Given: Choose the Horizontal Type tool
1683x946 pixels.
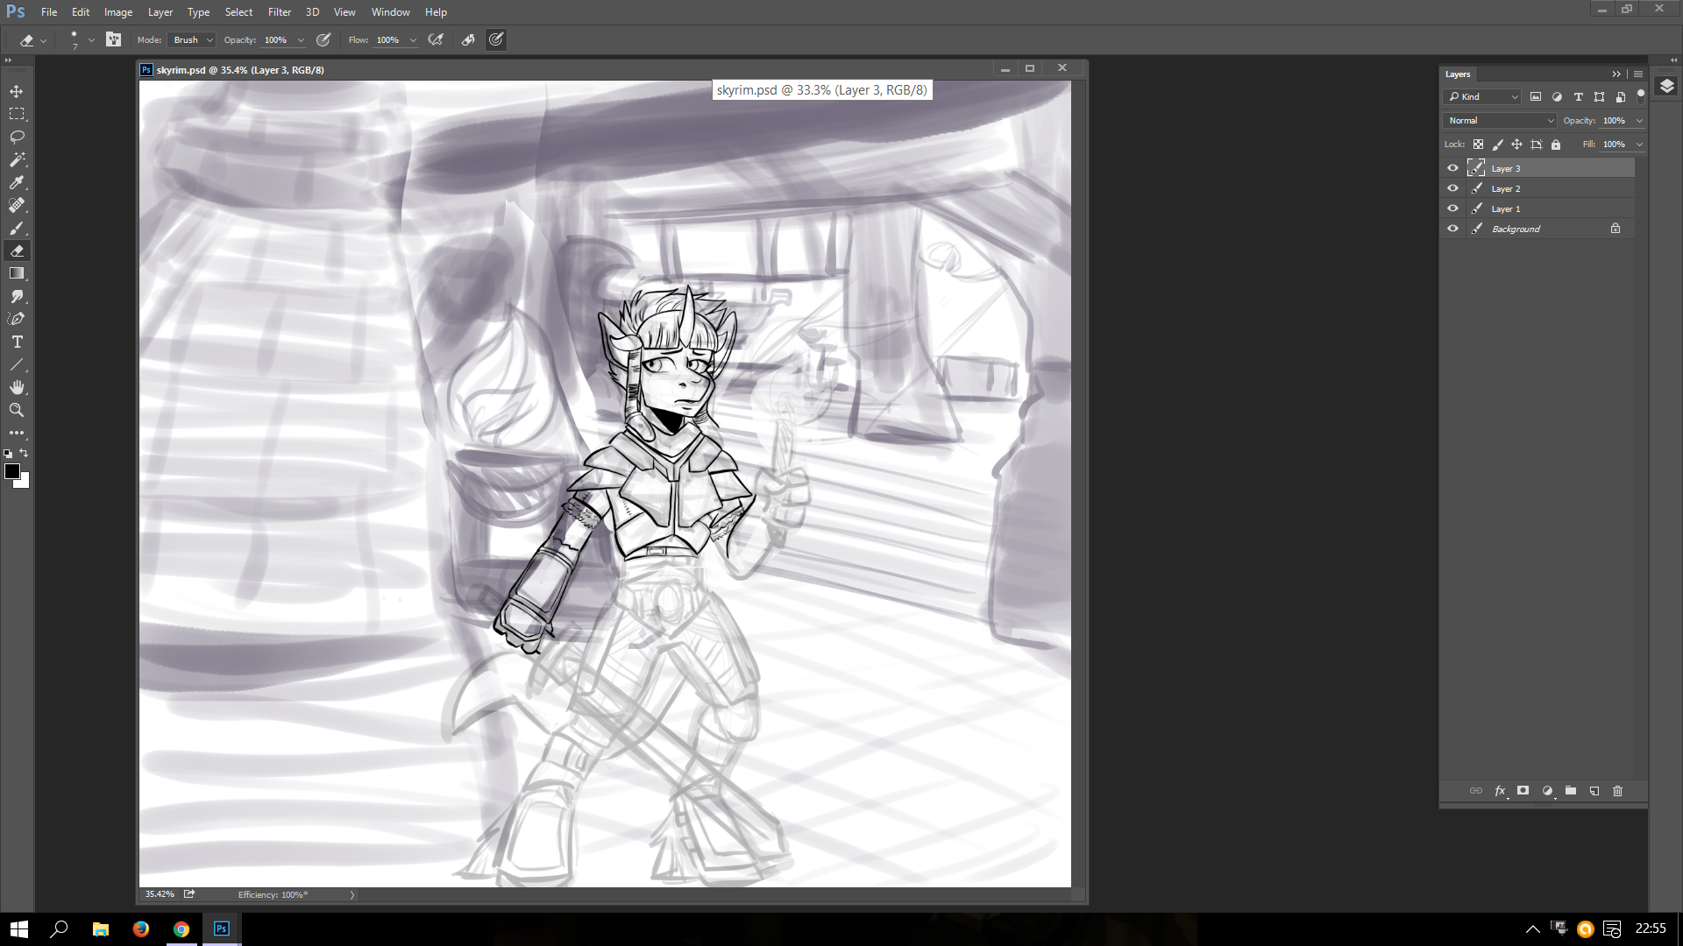Looking at the screenshot, I should coord(17,342).
